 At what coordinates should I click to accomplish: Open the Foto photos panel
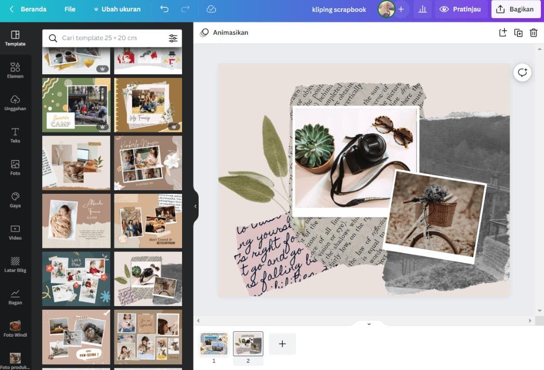[x=15, y=167]
